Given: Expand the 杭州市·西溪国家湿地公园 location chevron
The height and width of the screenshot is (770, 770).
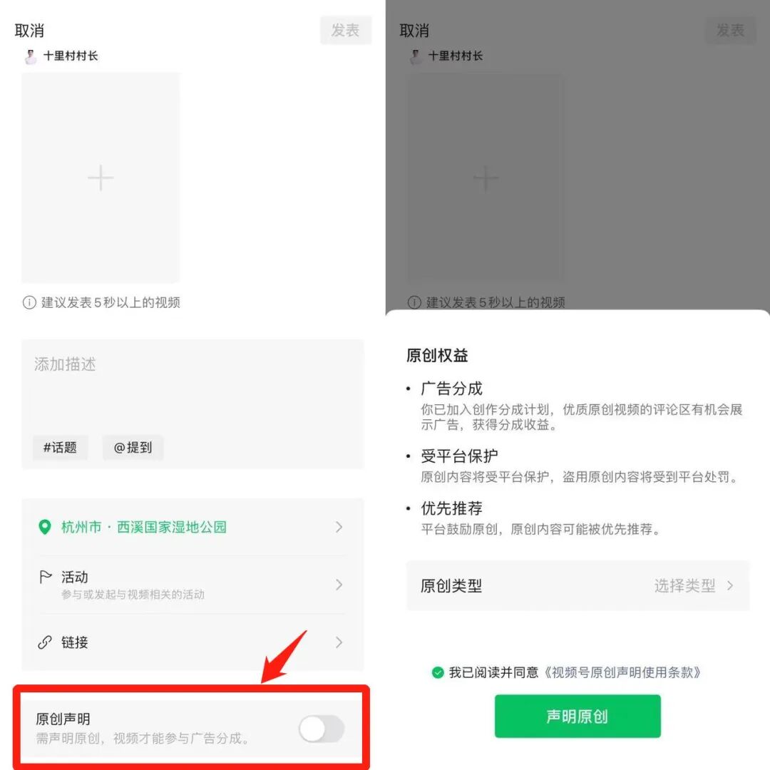Looking at the screenshot, I should [x=339, y=527].
